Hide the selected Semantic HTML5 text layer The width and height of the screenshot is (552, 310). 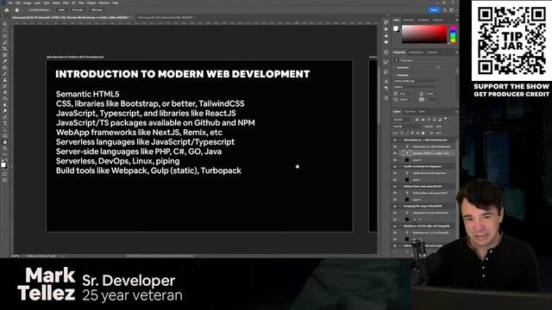395,153
